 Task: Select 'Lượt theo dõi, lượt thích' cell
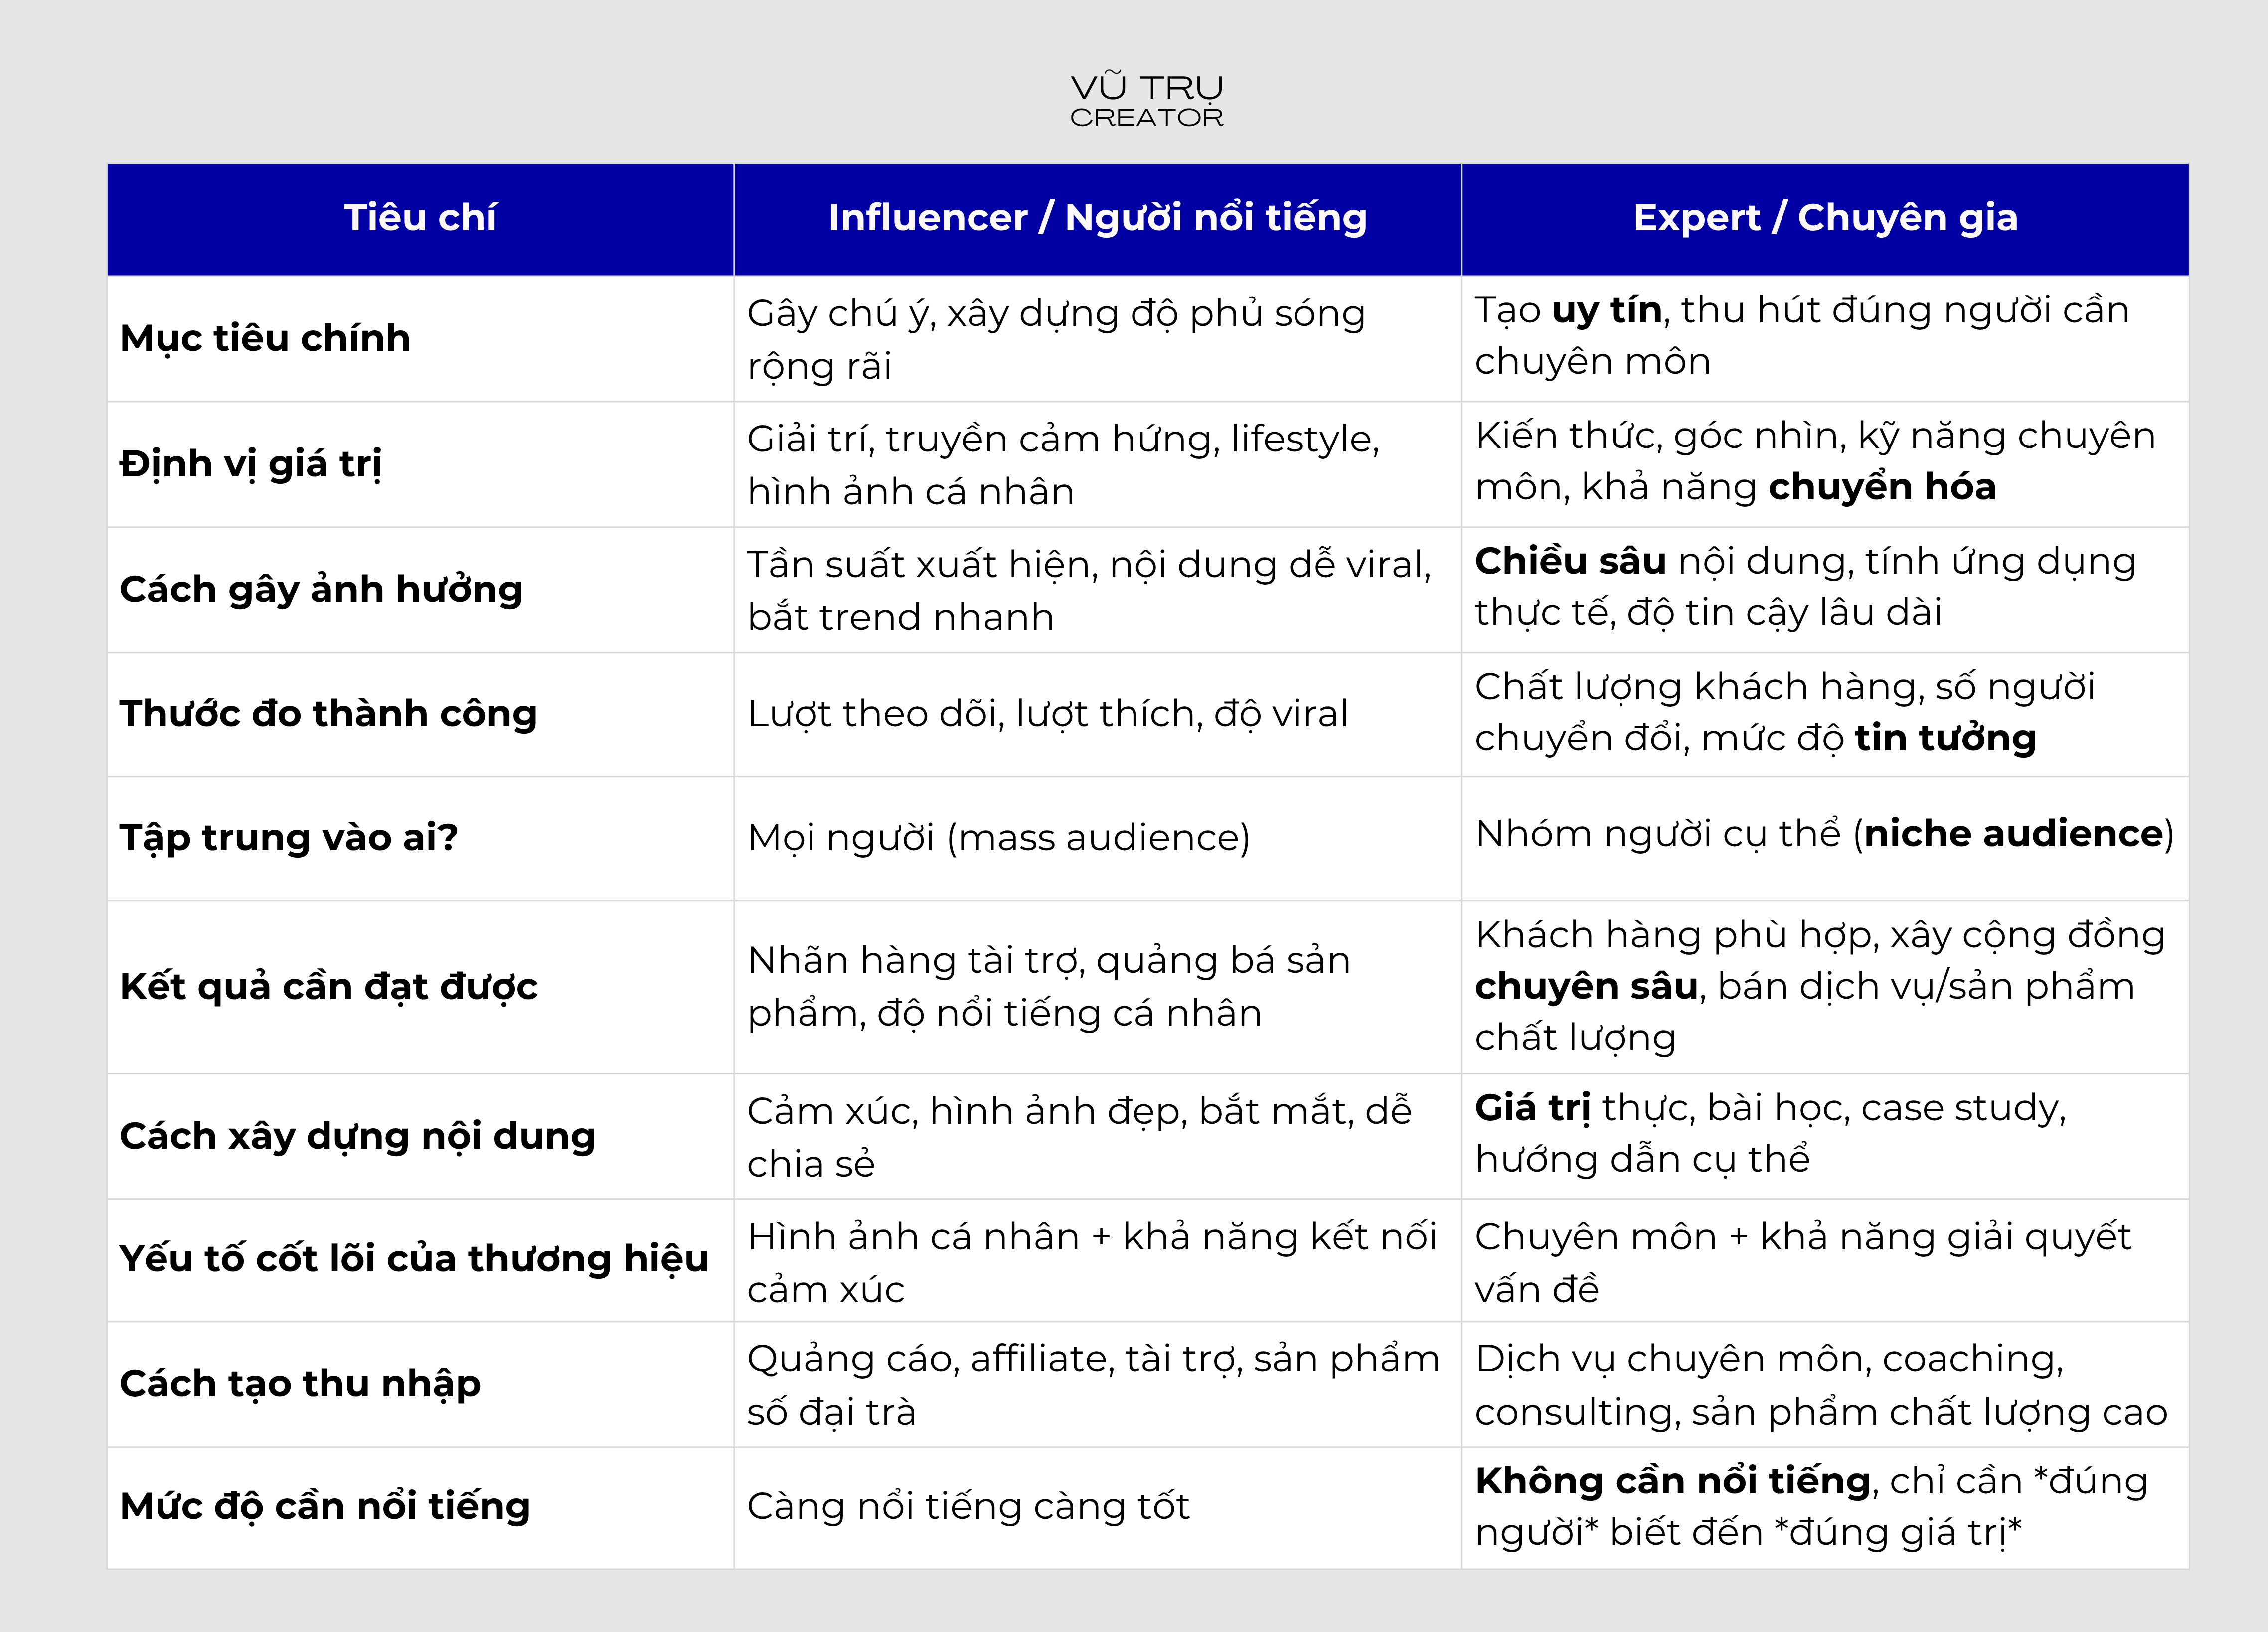coord(1047,714)
